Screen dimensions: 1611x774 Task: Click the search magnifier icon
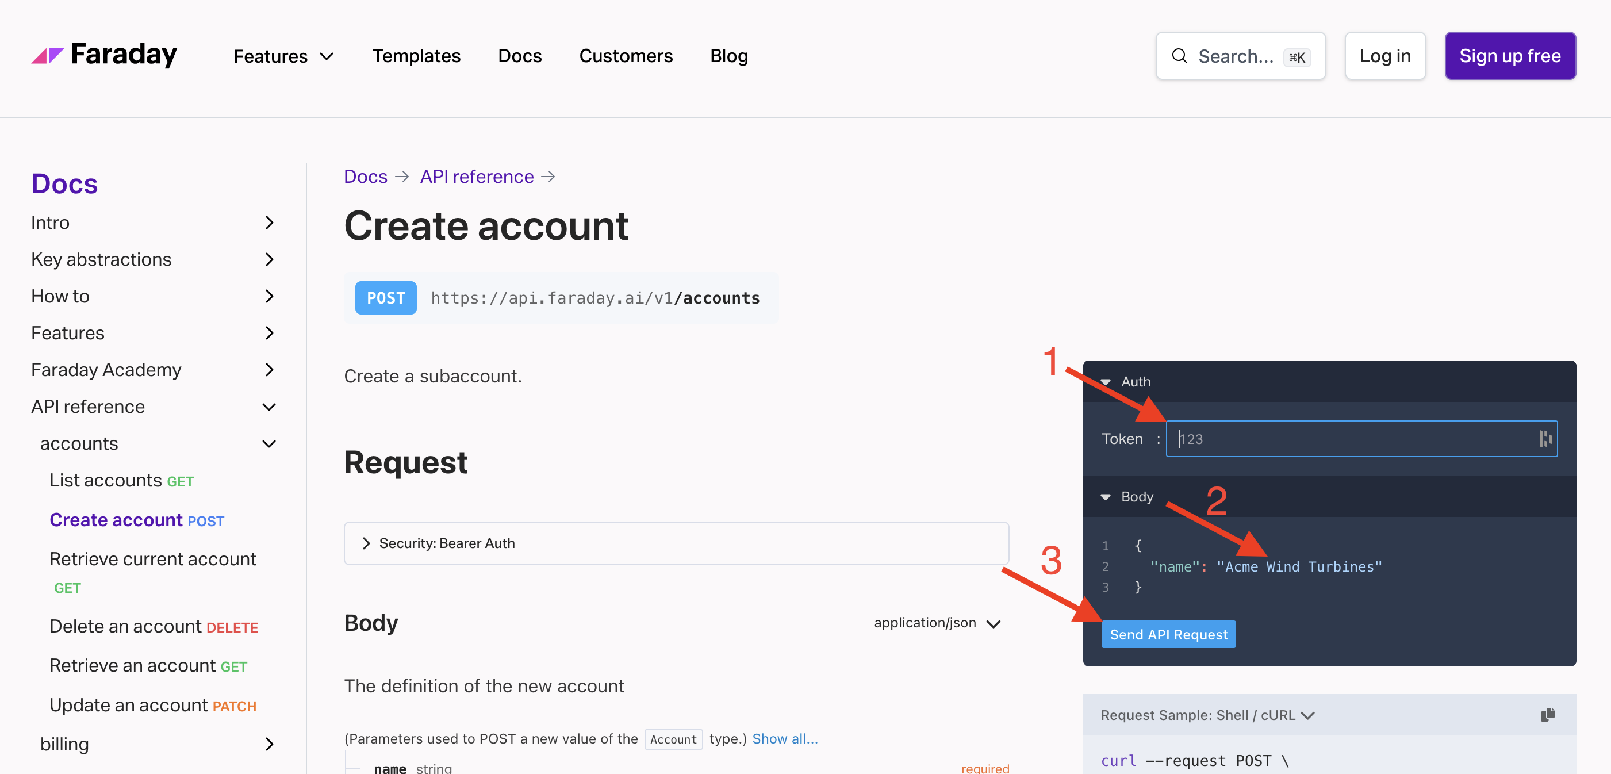[1179, 56]
